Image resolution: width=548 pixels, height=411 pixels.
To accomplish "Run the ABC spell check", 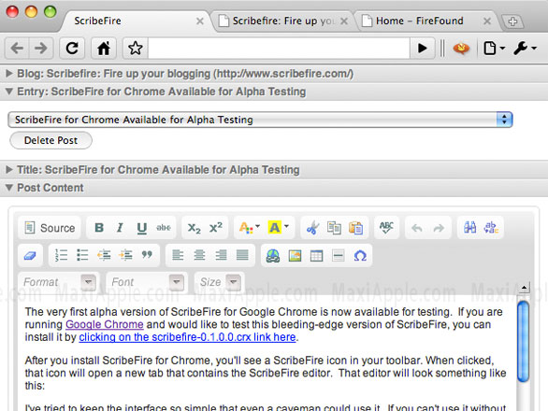I will coord(386,228).
